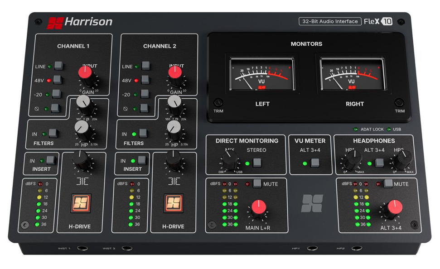The height and width of the screenshot is (269, 440).
Task: Click the red MAIN L+R level knob
Action: tap(259, 209)
